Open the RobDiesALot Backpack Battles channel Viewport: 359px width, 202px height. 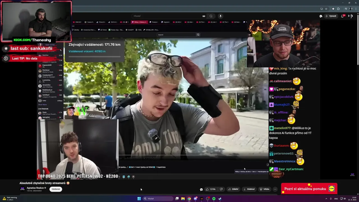pos(50,91)
